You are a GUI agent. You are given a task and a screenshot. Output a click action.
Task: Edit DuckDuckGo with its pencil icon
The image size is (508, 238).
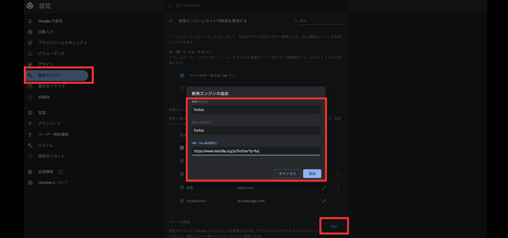(x=323, y=201)
